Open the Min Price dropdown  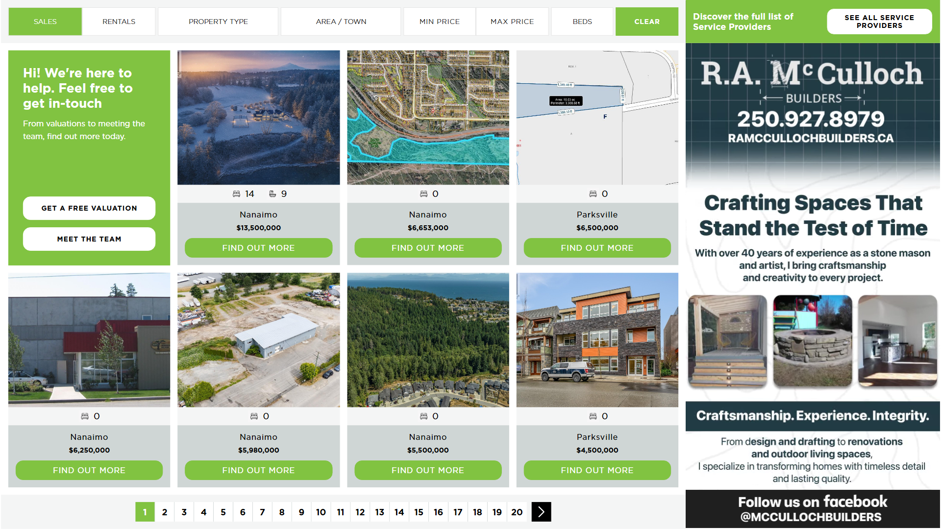439,22
